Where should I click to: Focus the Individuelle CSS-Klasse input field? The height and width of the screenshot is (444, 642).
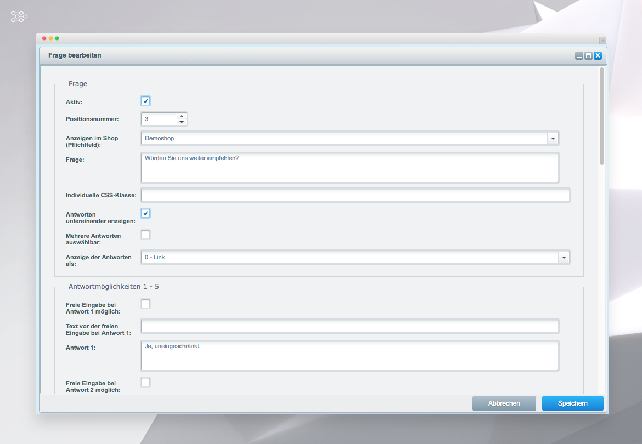355,196
